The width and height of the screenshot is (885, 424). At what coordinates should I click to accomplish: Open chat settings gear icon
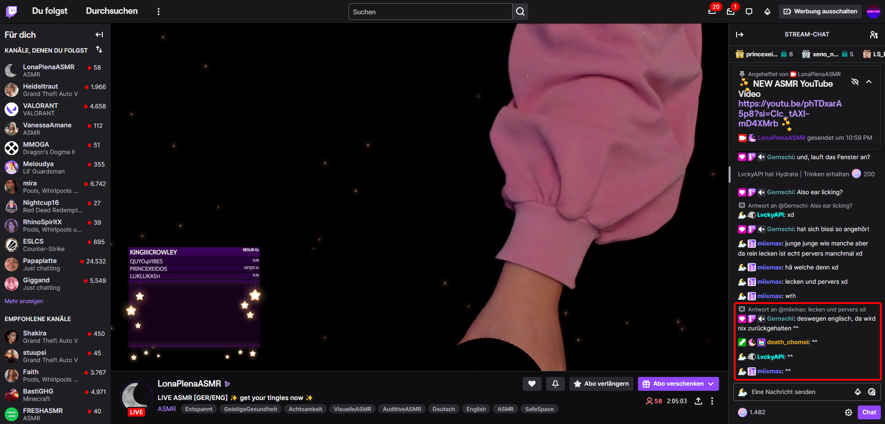tap(849, 412)
